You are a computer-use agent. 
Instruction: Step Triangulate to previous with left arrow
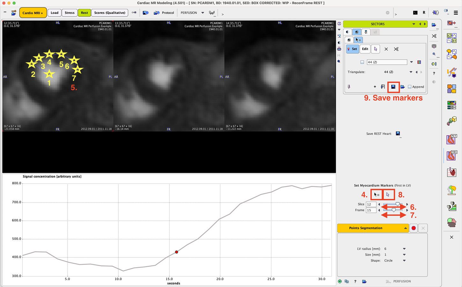point(416,72)
